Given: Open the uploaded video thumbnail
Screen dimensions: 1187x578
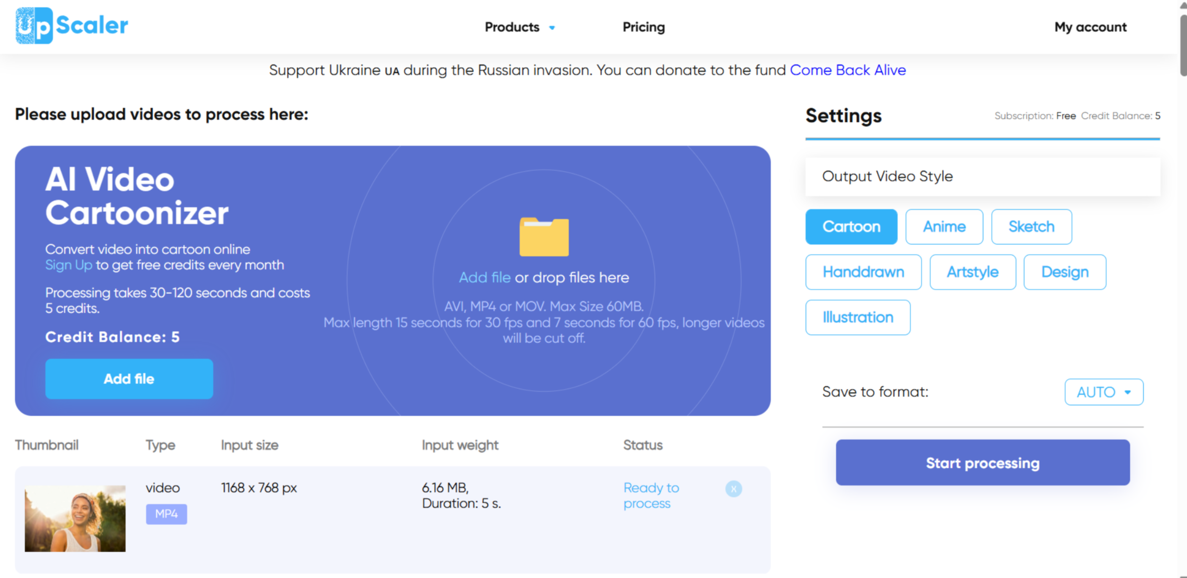Looking at the screenshot, I should pyautogui.click(x=75, y=518).
